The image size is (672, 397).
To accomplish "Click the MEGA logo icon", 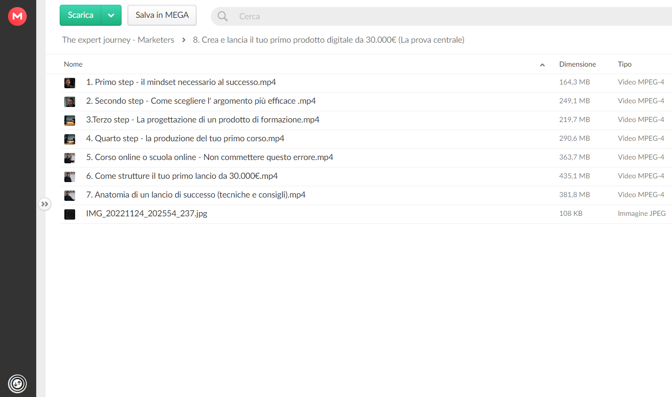I will pos(17,16).
